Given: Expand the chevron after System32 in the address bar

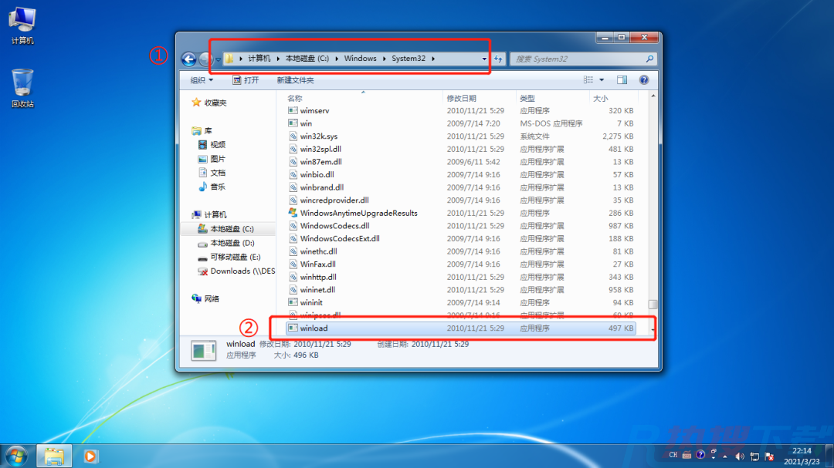Looking at the screenshot, I should 433,59.
